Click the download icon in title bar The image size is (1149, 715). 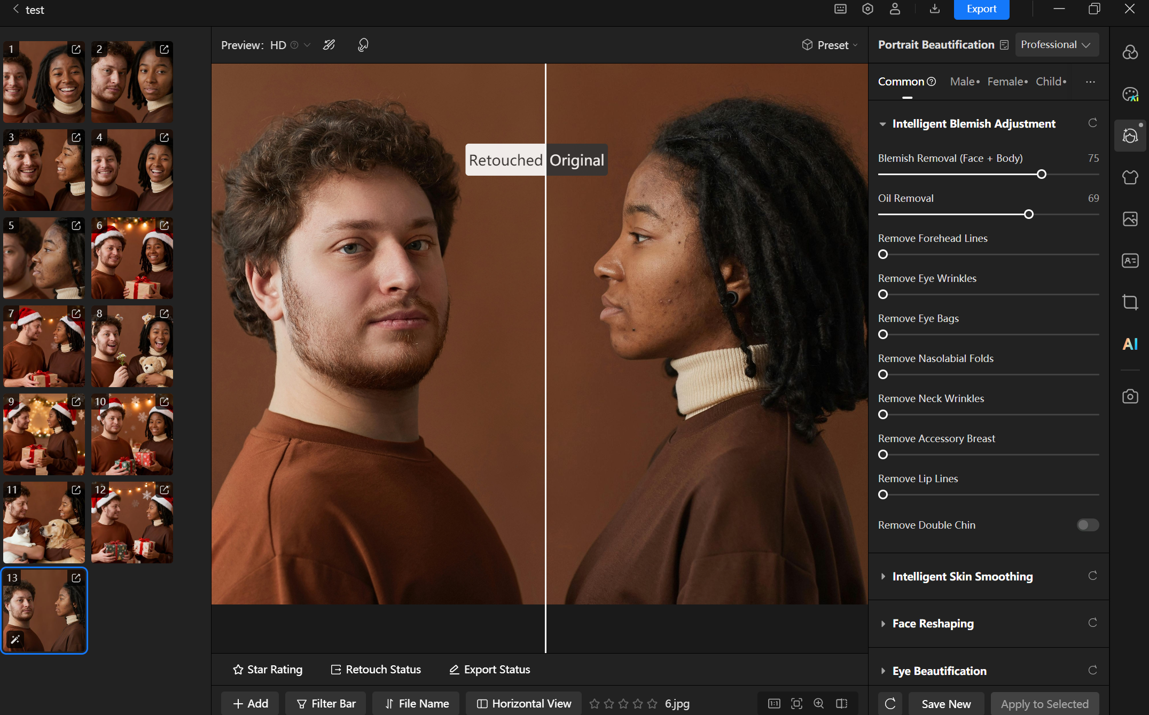(x=934, y=9)
